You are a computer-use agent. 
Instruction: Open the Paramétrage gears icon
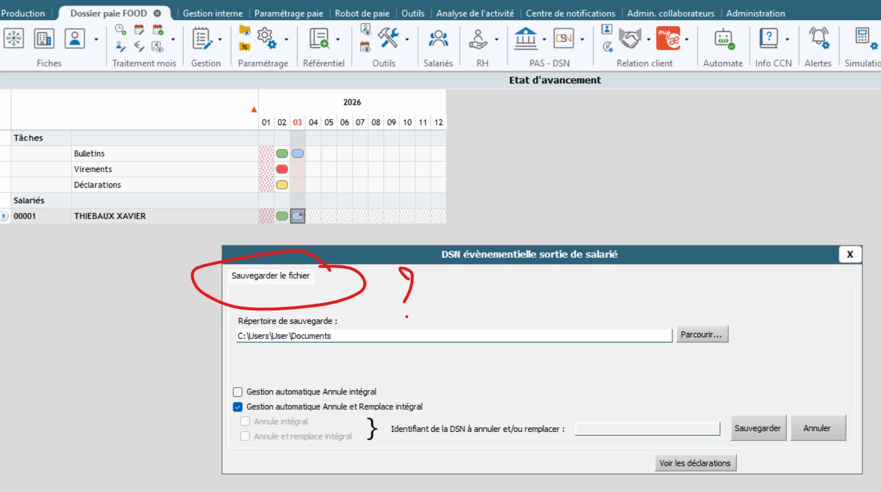coord(267,38)
